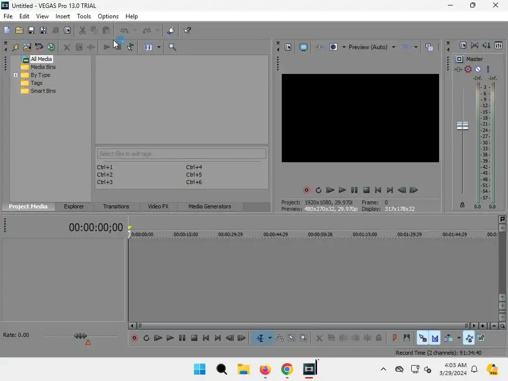
Task: Toggle Video Preview on External Monitor
Action: (303, 47)
